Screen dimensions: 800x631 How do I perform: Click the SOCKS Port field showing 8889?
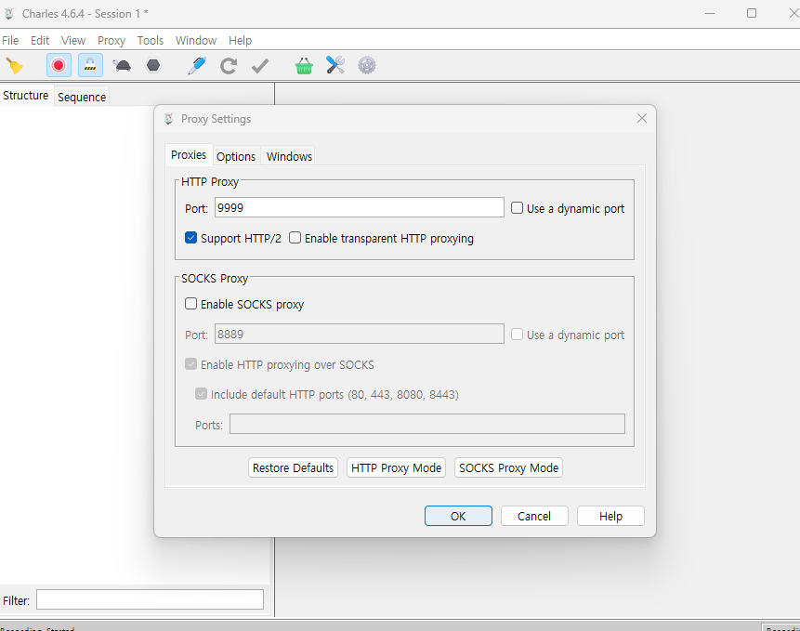coord(360,335)
